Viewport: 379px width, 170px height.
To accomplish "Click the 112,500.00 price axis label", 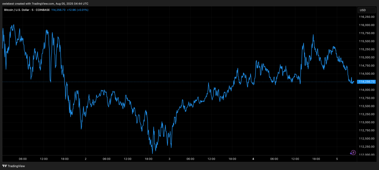I will point(367,138).
